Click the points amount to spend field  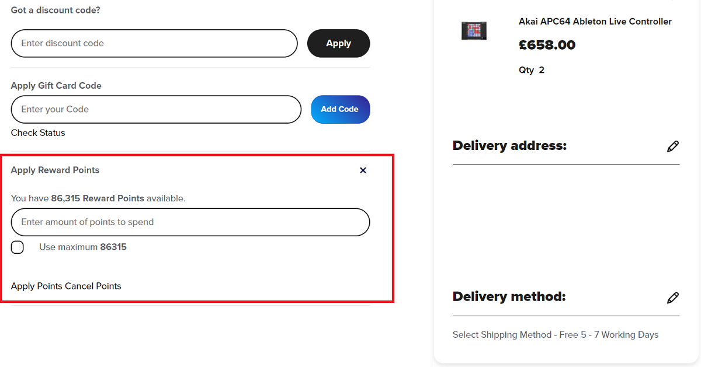[x=190, y=222]
